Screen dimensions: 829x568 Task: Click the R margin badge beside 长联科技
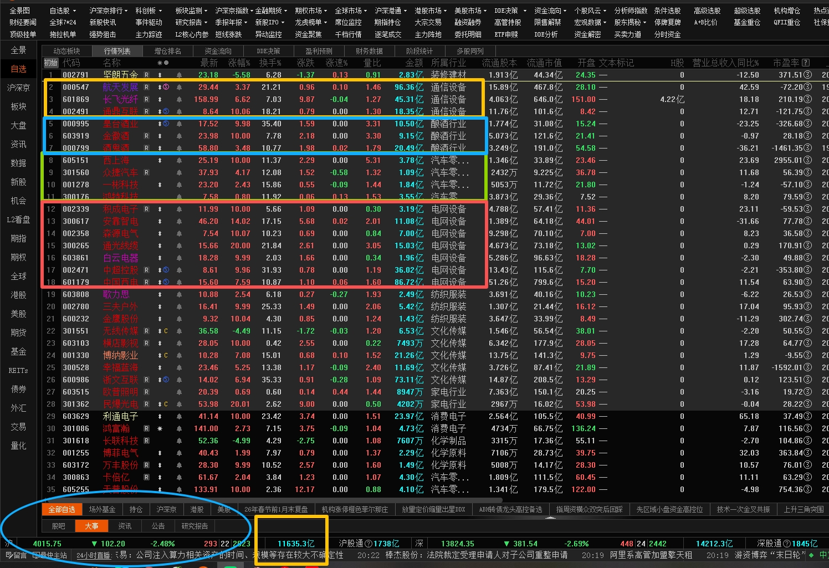(146, 441)
